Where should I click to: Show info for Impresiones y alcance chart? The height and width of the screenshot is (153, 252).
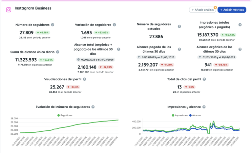coord(204,107)
